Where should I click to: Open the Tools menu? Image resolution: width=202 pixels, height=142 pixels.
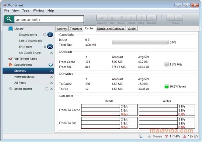click(x=26, y=11)
